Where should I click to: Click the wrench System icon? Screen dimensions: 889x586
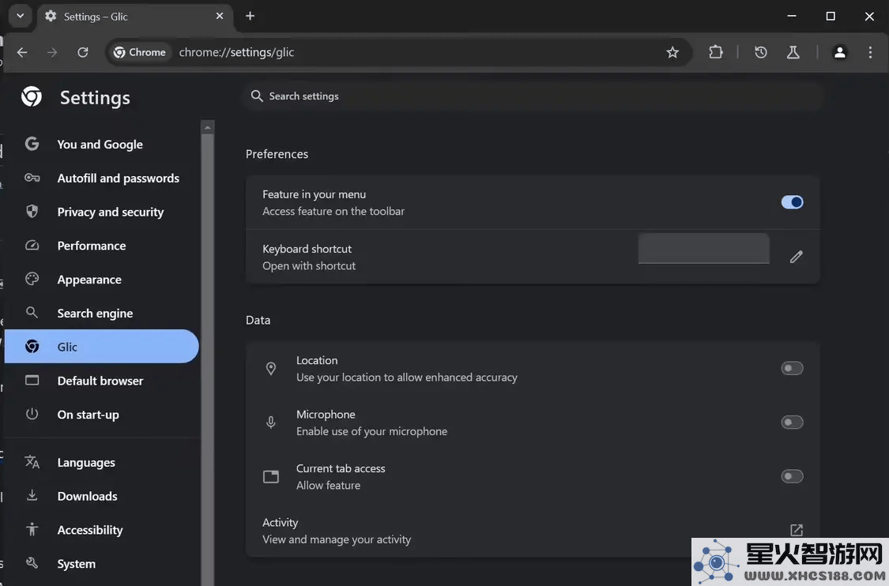(x=32, y=563)
